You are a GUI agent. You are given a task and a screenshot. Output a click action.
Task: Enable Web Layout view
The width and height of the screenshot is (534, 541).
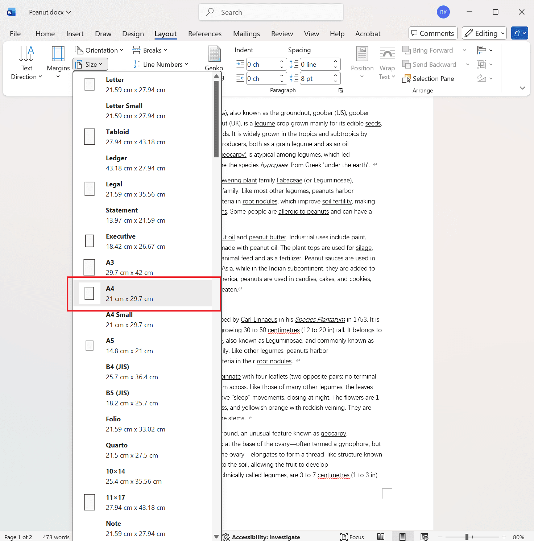[424, 537]
